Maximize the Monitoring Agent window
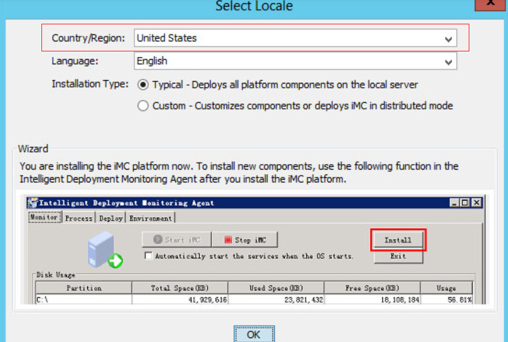508x342 pixels. pos(465,203)
